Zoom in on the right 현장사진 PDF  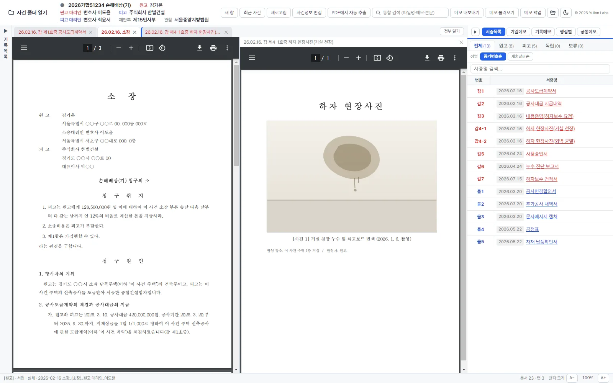[x=359, y=58]
